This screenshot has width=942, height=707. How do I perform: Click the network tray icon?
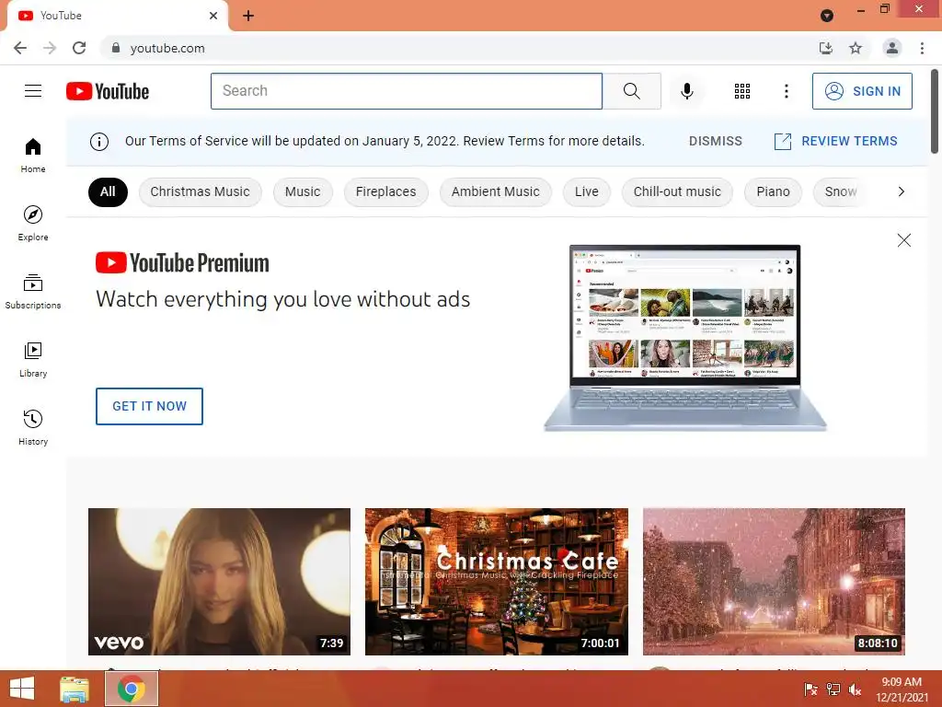pyautogui.click(x=833, y=690)
